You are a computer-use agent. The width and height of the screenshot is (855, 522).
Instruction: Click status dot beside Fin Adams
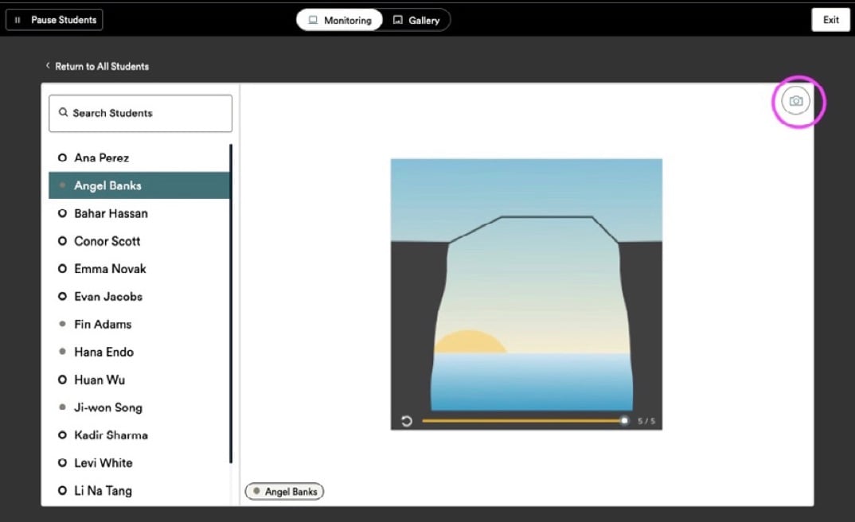click(62, 325)
